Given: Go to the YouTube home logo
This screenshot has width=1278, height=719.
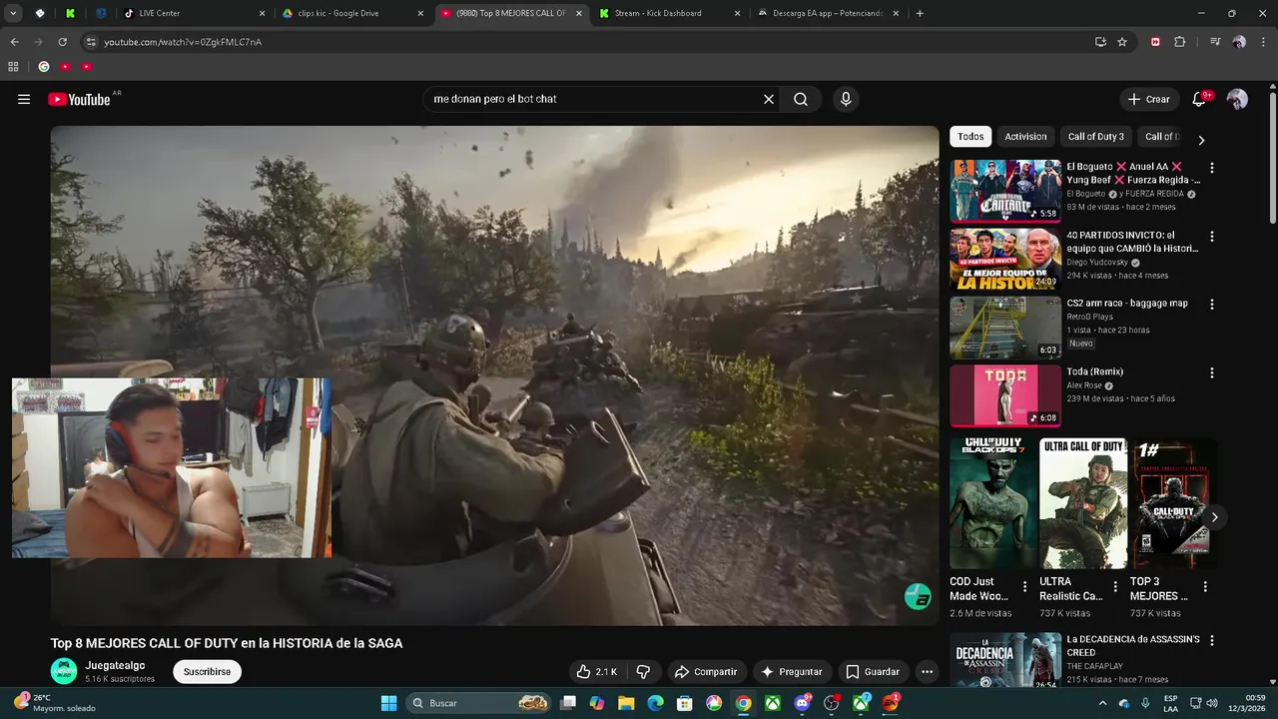Looking at the screenshot, I should tap(79, 99).
